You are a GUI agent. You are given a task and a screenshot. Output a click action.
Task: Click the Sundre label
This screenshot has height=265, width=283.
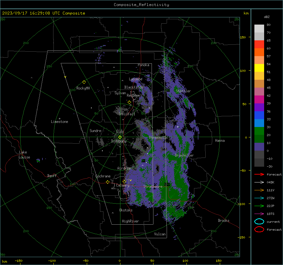click(x=95, y=130)
